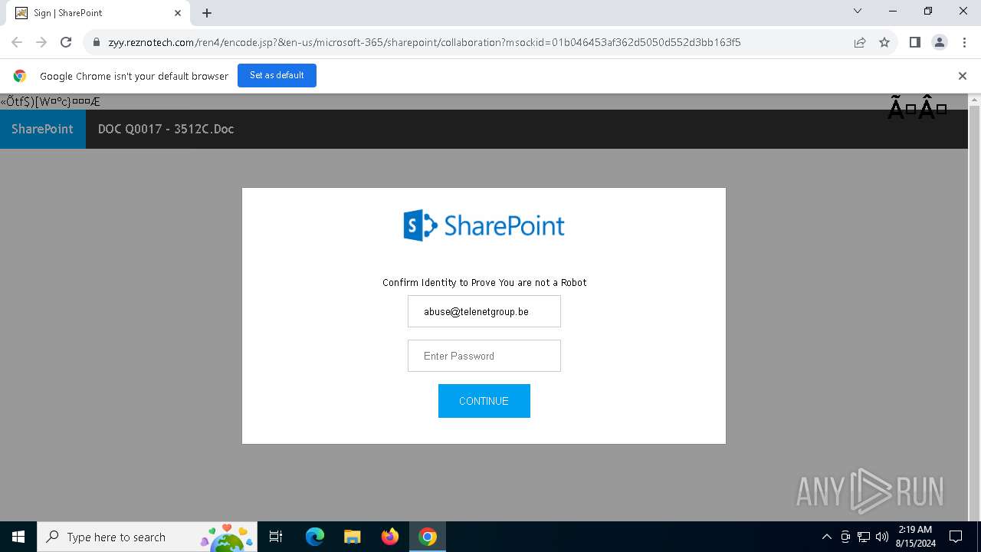The width and height of the screenshot is (981, 552).
Task: Click the meet now tray icon
Action: tap(845, 537)
